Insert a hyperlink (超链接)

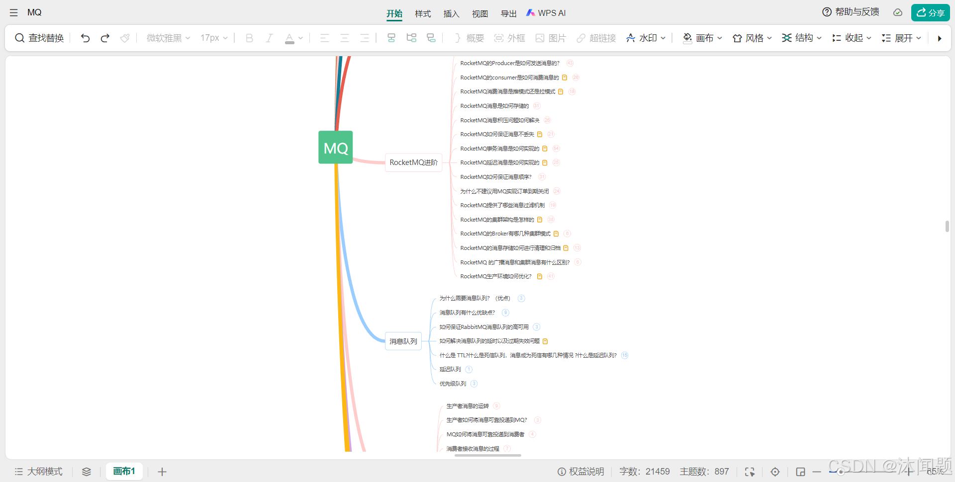[x=596, y=38]
